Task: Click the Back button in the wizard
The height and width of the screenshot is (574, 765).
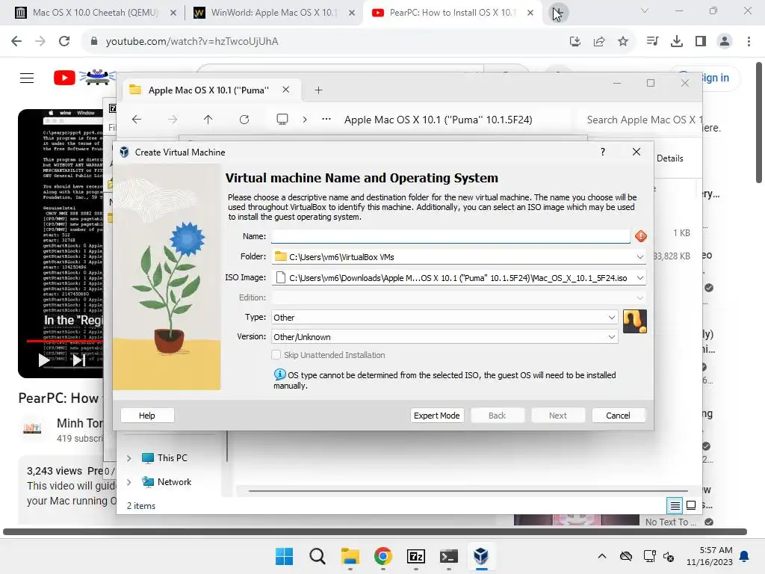Action: point(497,416)
